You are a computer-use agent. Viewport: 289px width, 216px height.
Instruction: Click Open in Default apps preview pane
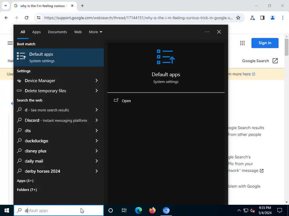coord(122,101)
